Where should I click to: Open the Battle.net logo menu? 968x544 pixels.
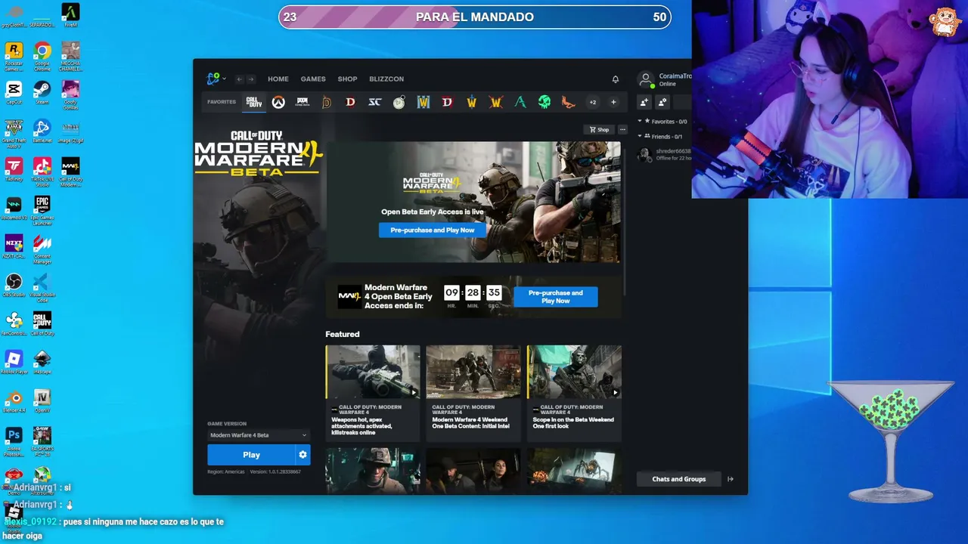[x=216, y=79]
